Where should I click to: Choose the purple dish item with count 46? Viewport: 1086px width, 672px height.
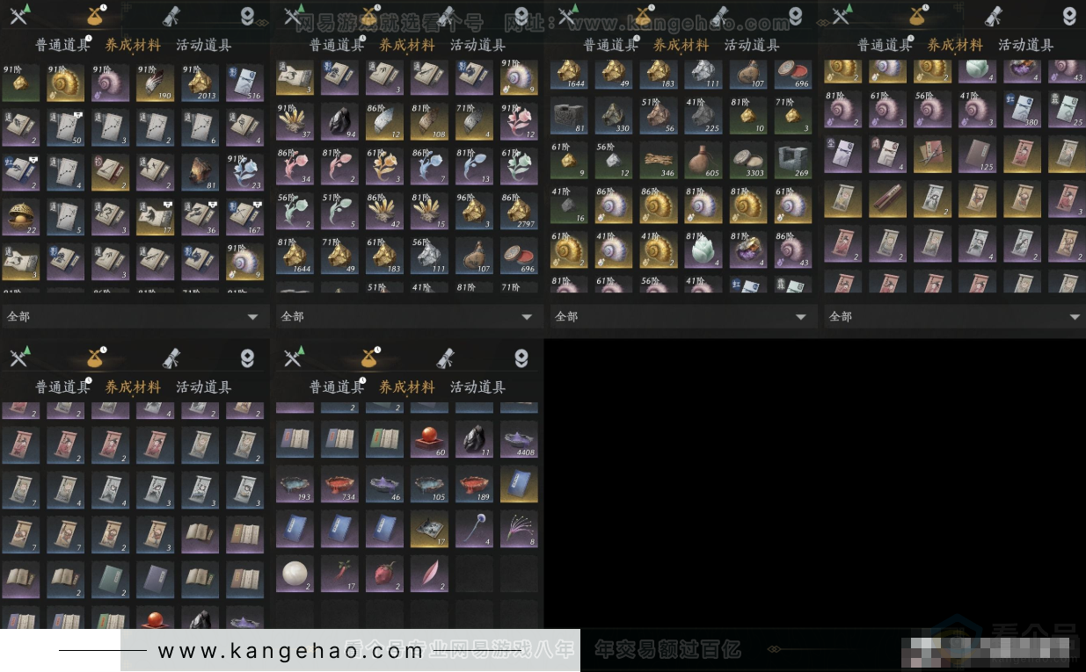(x=385, y=484)
